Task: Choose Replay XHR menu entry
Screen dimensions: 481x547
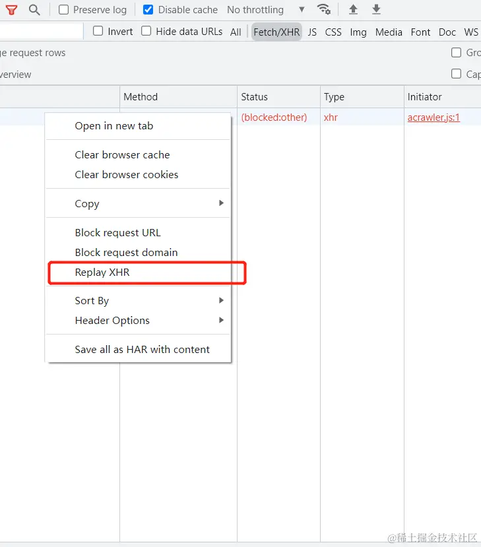Action: tap(138, 272)
